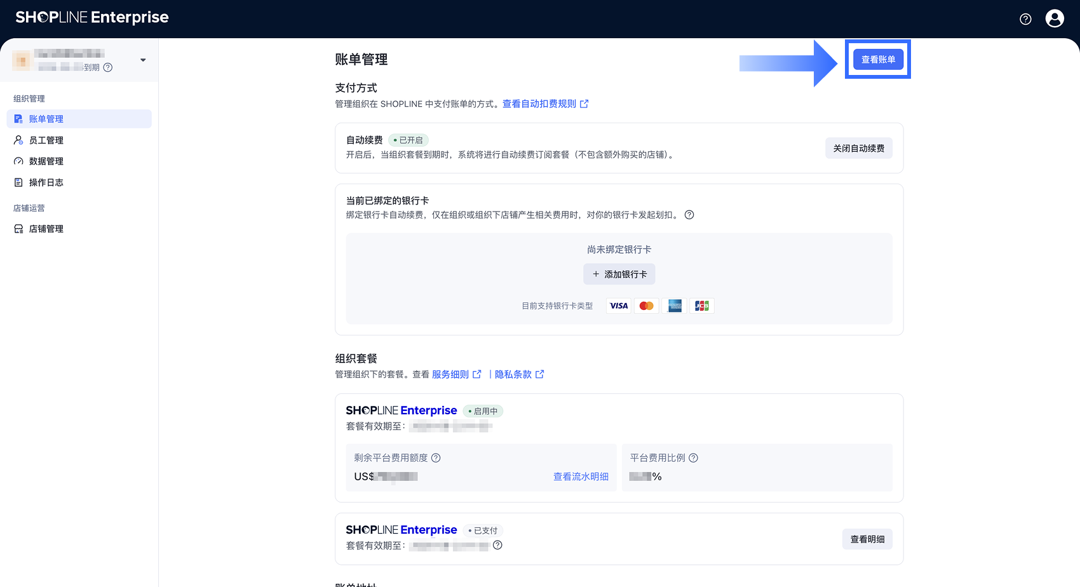Open the help icon in top bar
Screen dimensions: 1080x587
click(1025, 19)
